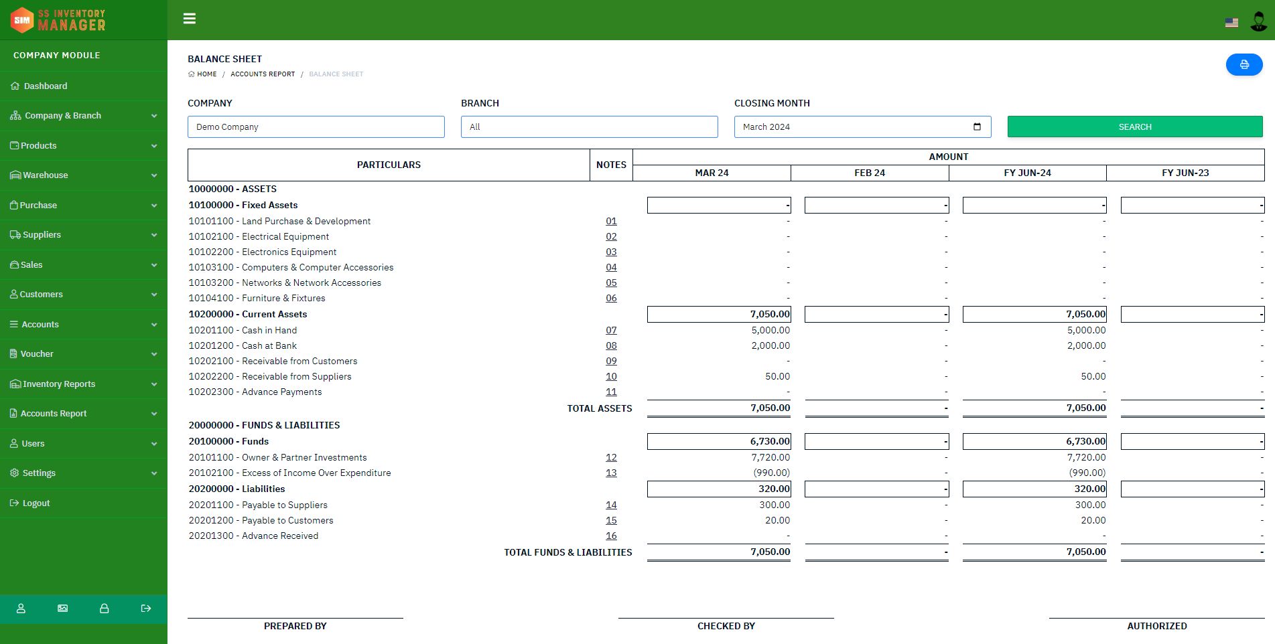Open the calendar picker for Closing Month
Screen dimensions: 1275x644
[977, 127]
